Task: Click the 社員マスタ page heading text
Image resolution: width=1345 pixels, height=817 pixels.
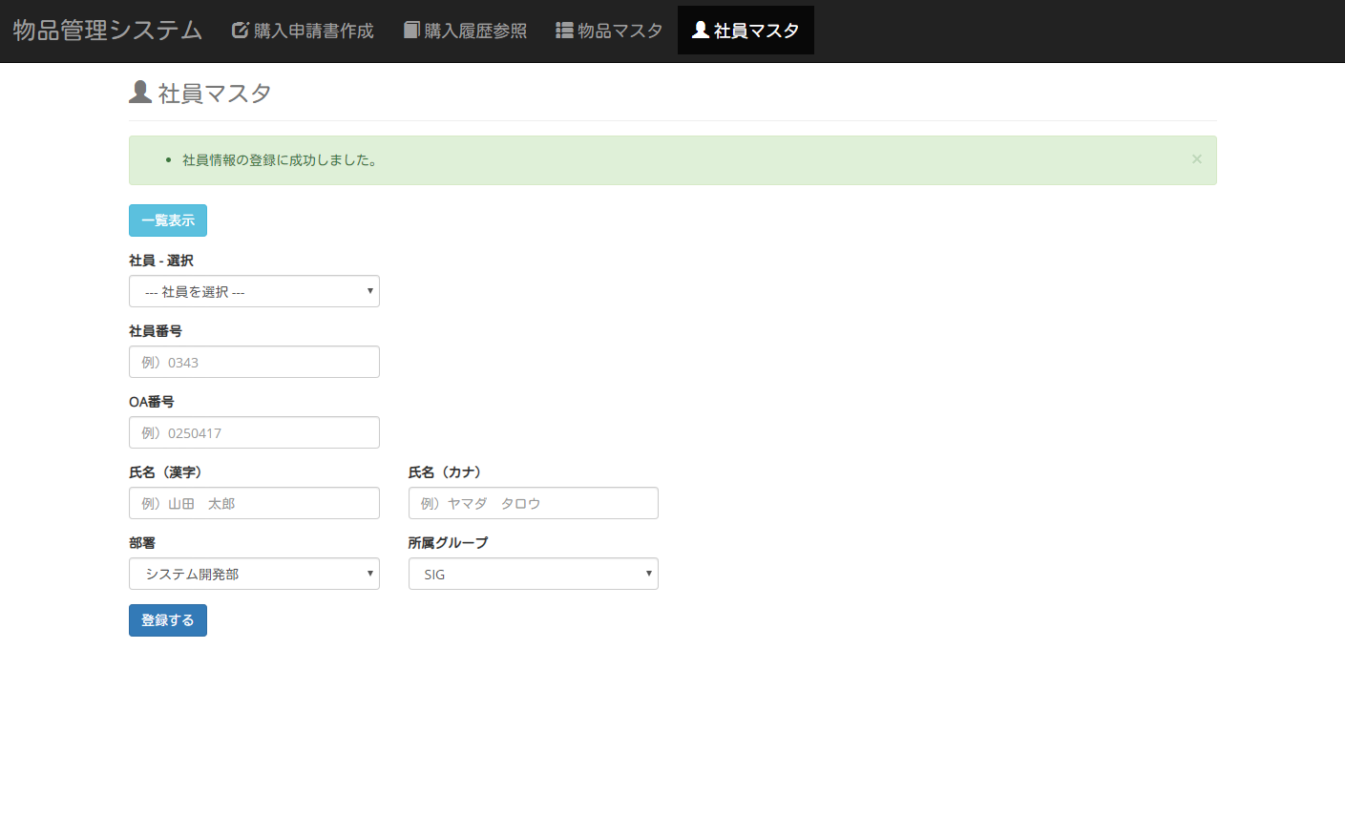Action: point(215,94)
